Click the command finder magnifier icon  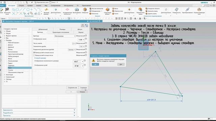[205, 5]
